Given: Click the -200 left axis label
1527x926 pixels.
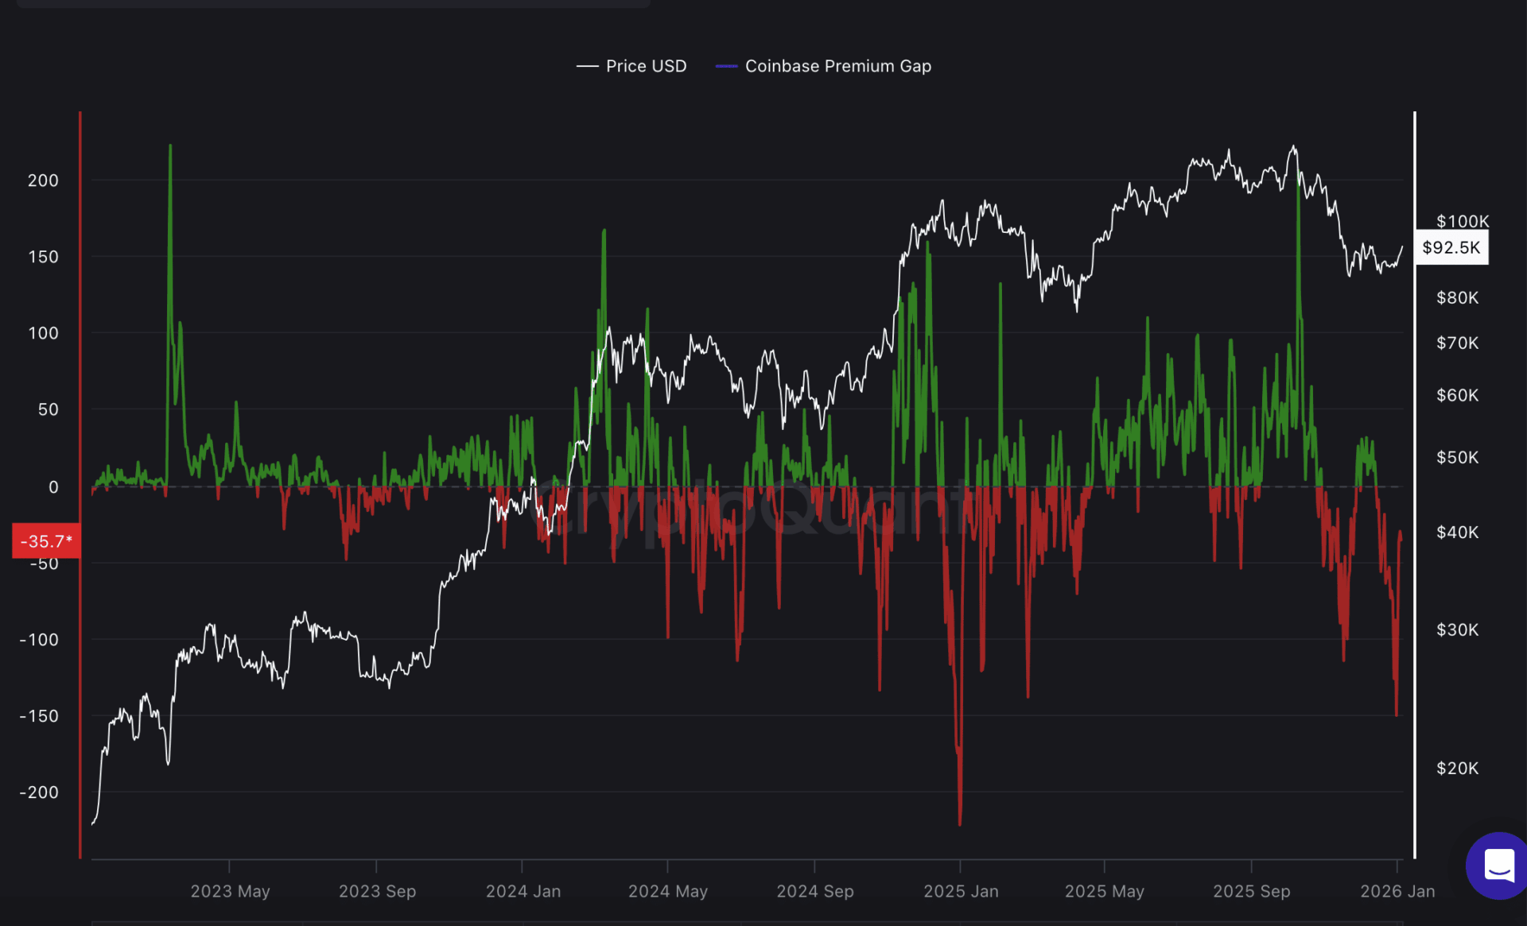Looking at the screenshot, I should 39,792.
